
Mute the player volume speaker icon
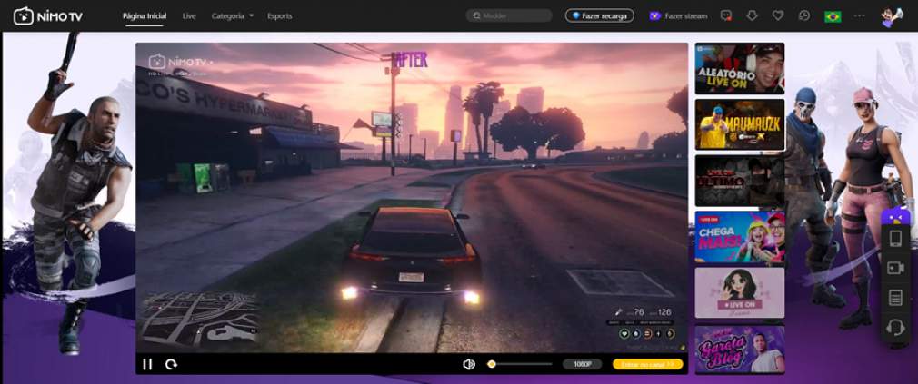468,364
